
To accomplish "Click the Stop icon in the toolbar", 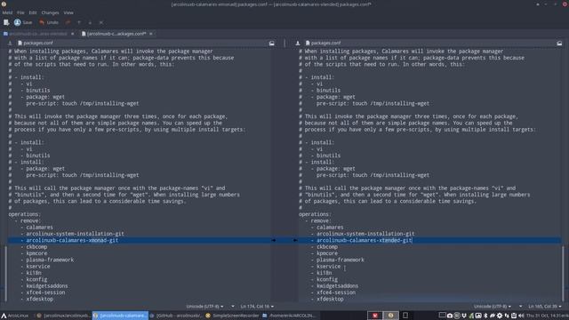I will (x=100, y=22).
